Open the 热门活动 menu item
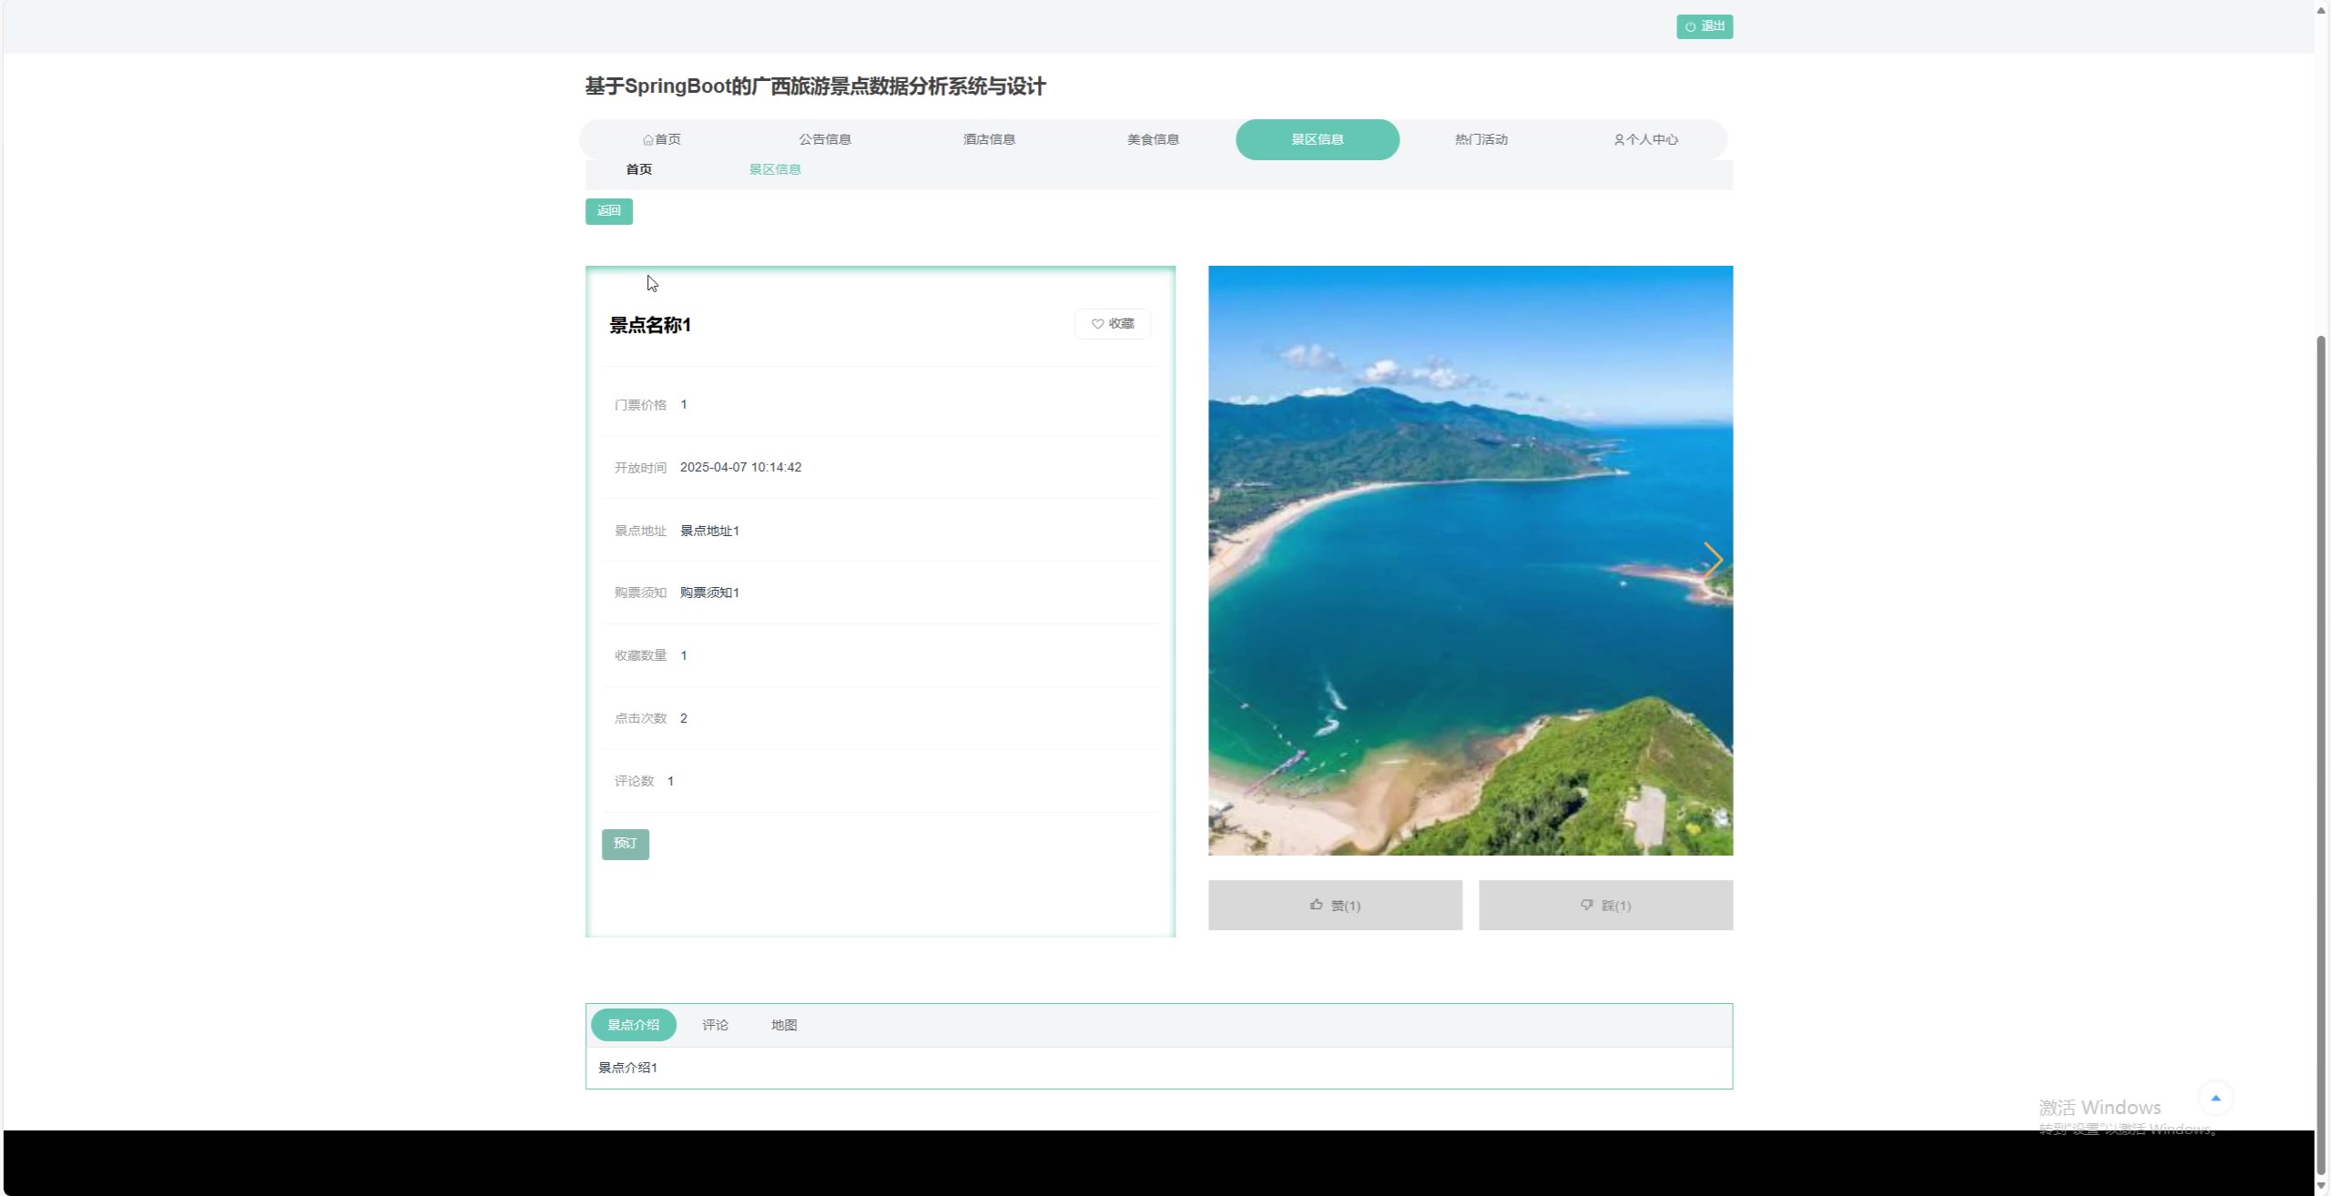 point(1481,139)
